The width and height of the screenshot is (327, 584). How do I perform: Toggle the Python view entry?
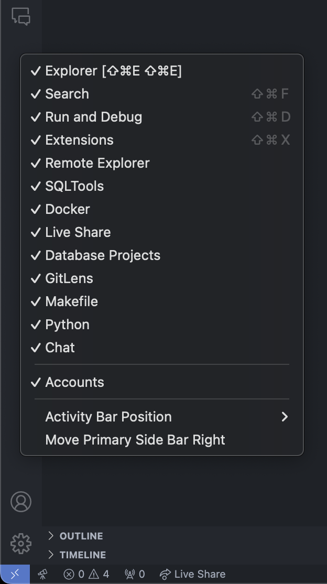pos(162,325)
